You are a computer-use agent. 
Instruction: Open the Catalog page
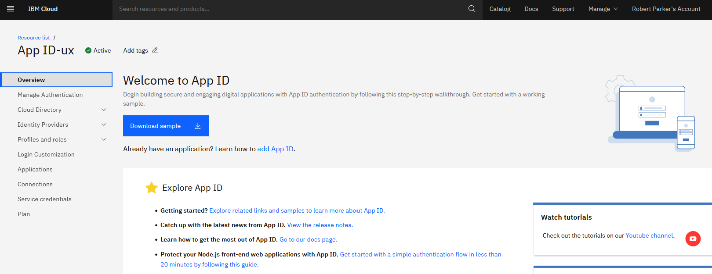500,9
